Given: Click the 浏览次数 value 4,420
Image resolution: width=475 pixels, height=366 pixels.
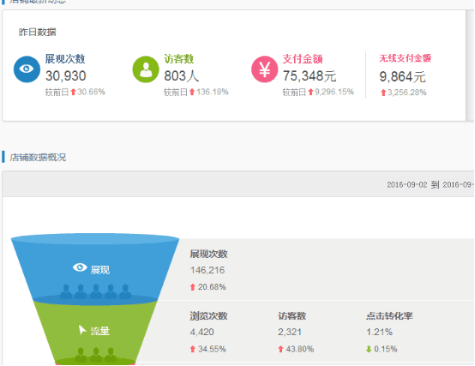Looking at the screenshot, I should 202,332.
